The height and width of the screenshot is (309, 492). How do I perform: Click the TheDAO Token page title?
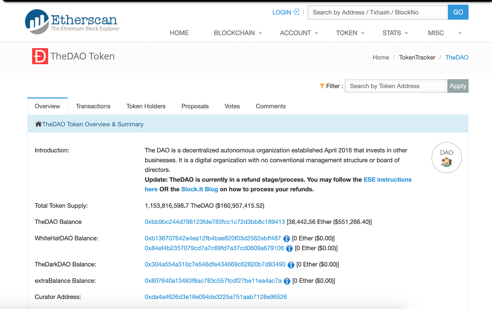click(x=82, y=56)
